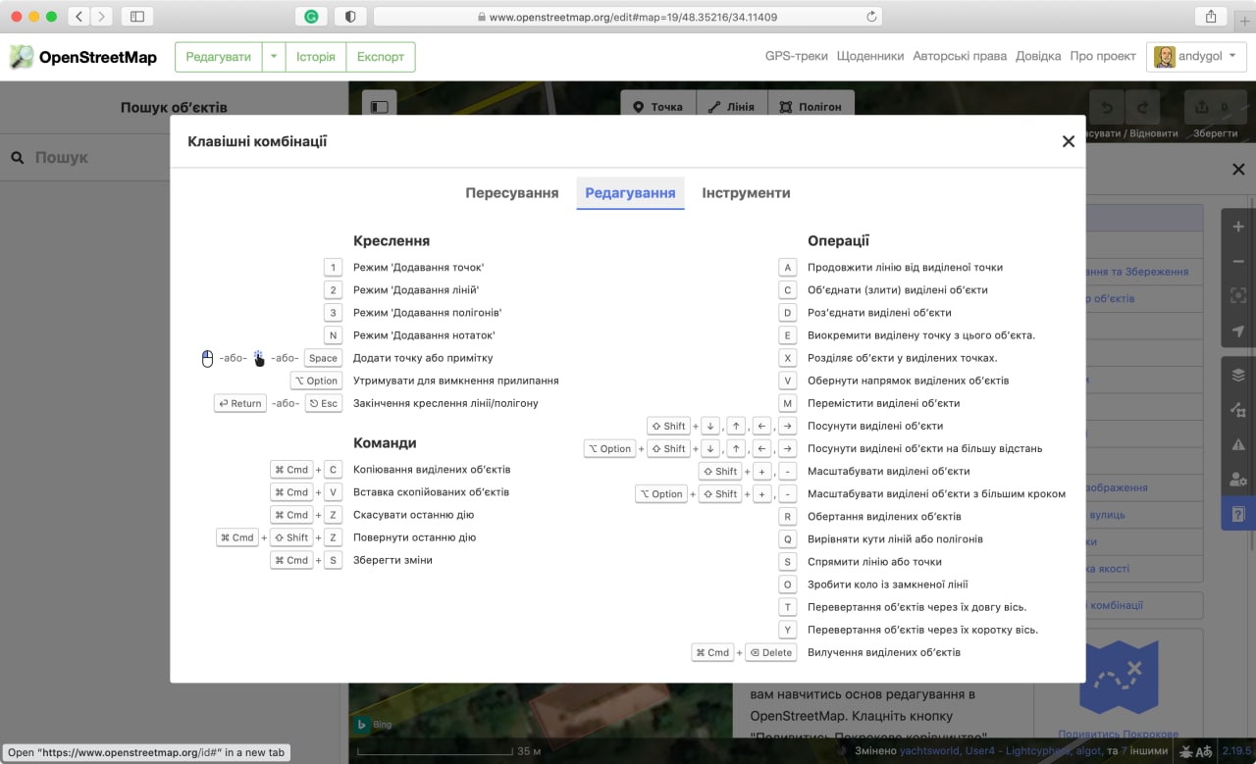Go back in Safari history
The width and height of the screenshot is (1256, 764).
click(78, 17)
